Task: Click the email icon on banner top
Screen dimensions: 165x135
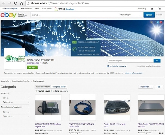Action: [152, 22]
